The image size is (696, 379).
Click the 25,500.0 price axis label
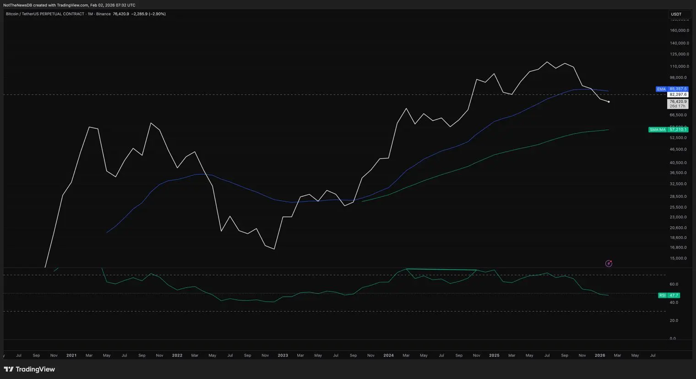point(678,207)
